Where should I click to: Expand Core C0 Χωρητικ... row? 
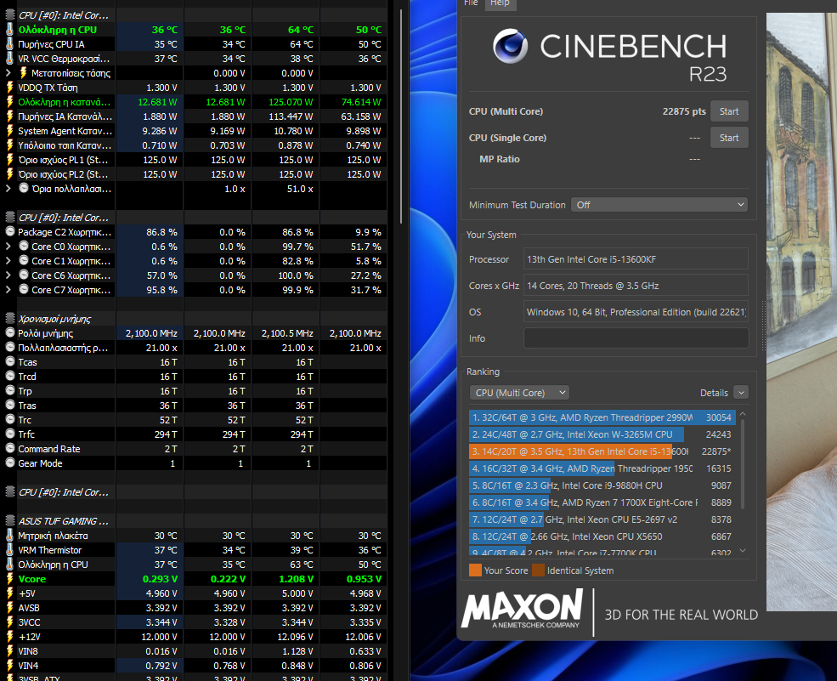[x=8, y=247]
